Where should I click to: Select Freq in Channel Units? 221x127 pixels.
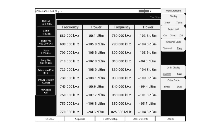click(x=179, y=48)
